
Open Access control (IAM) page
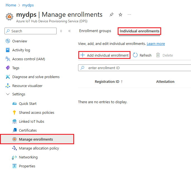[28, 59]
